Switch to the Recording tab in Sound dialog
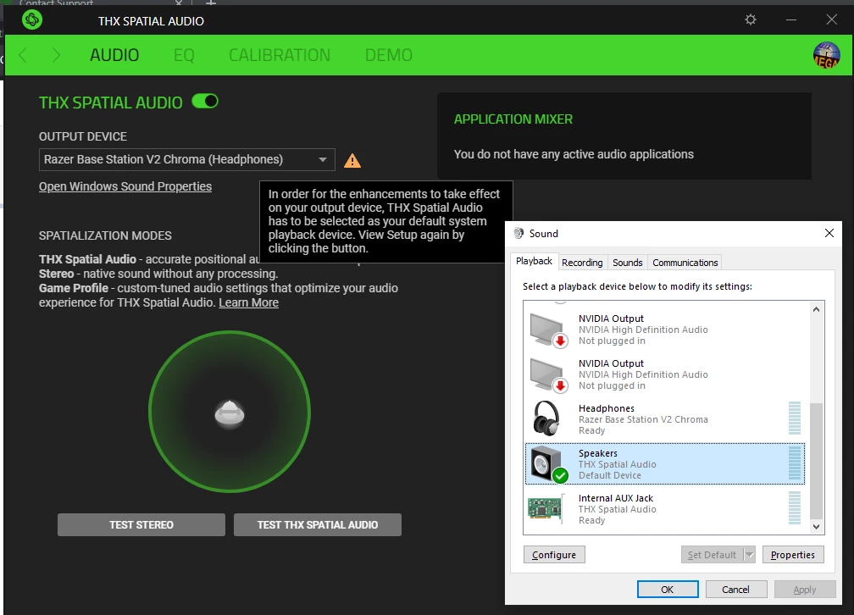 (x=582, y=263)
